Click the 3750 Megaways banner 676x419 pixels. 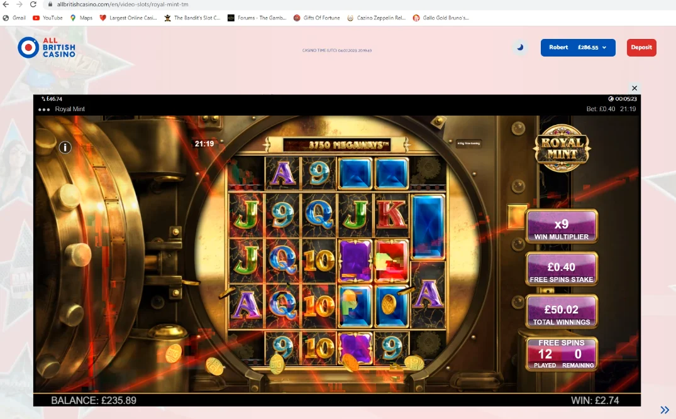336,144
